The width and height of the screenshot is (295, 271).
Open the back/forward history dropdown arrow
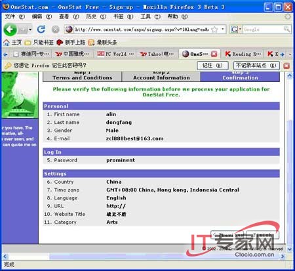[x=30, y=30]
